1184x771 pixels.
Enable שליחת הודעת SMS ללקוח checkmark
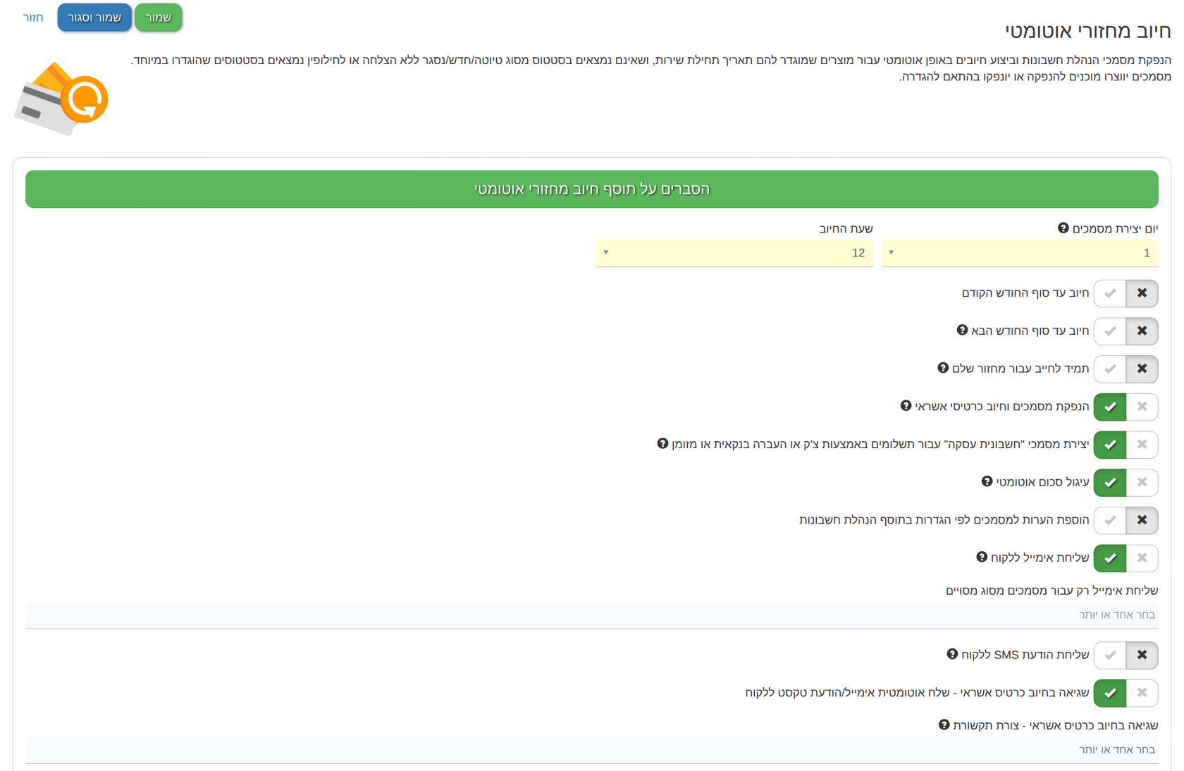point(1110,655)
